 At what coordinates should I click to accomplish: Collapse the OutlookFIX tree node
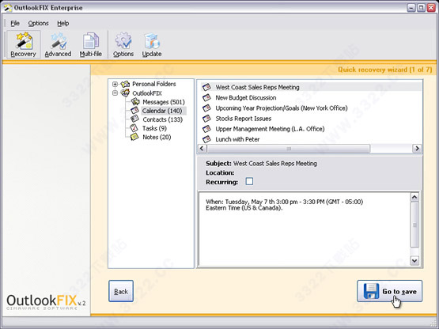[x=115, y=93]
